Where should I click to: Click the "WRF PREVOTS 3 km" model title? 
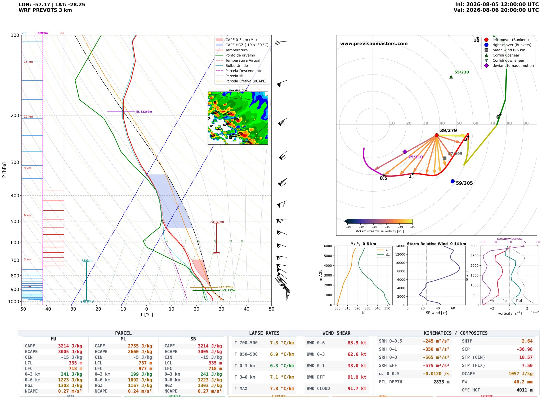coord(45,10)
